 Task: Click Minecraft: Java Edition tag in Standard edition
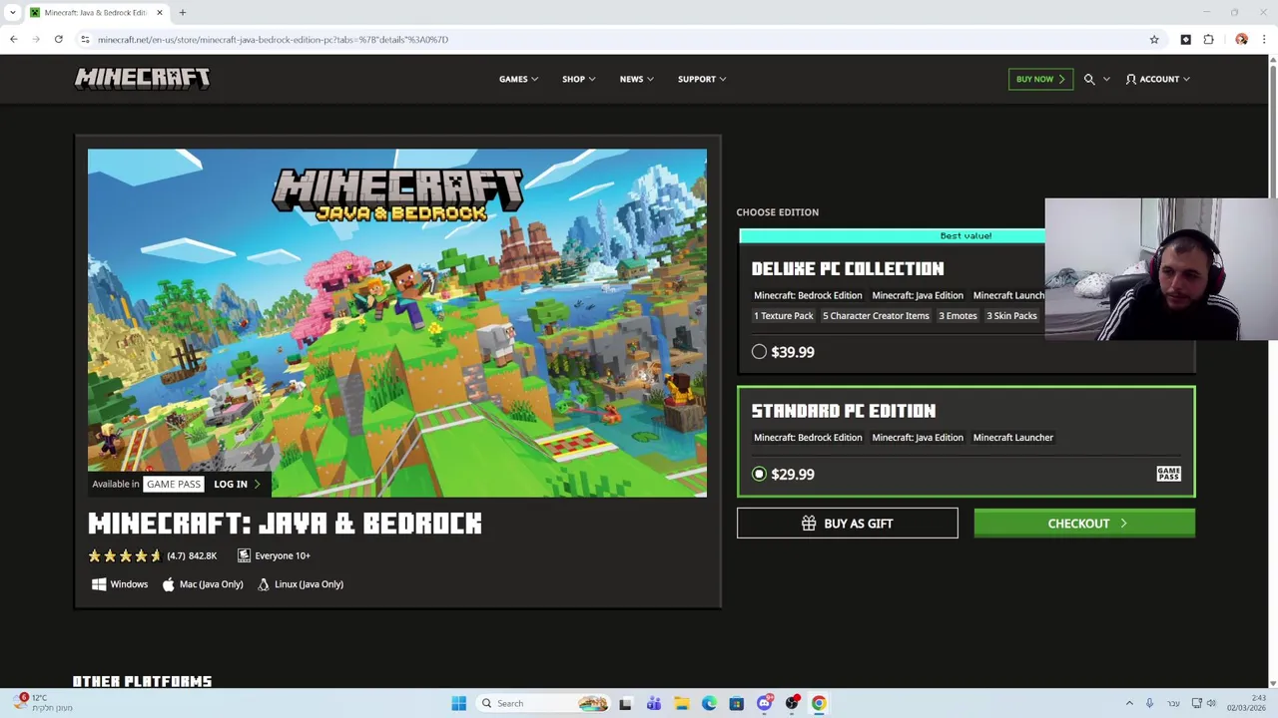(918, 438)
